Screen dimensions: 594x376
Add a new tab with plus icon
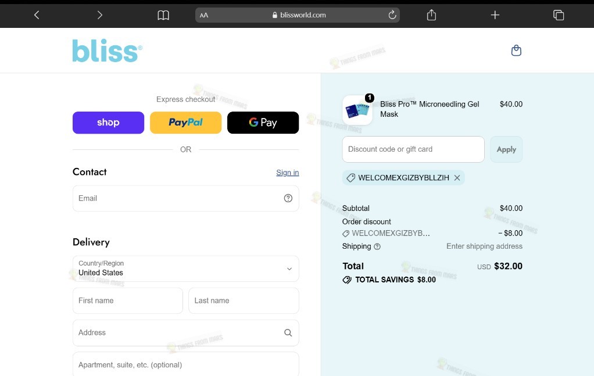click(495, 15)
